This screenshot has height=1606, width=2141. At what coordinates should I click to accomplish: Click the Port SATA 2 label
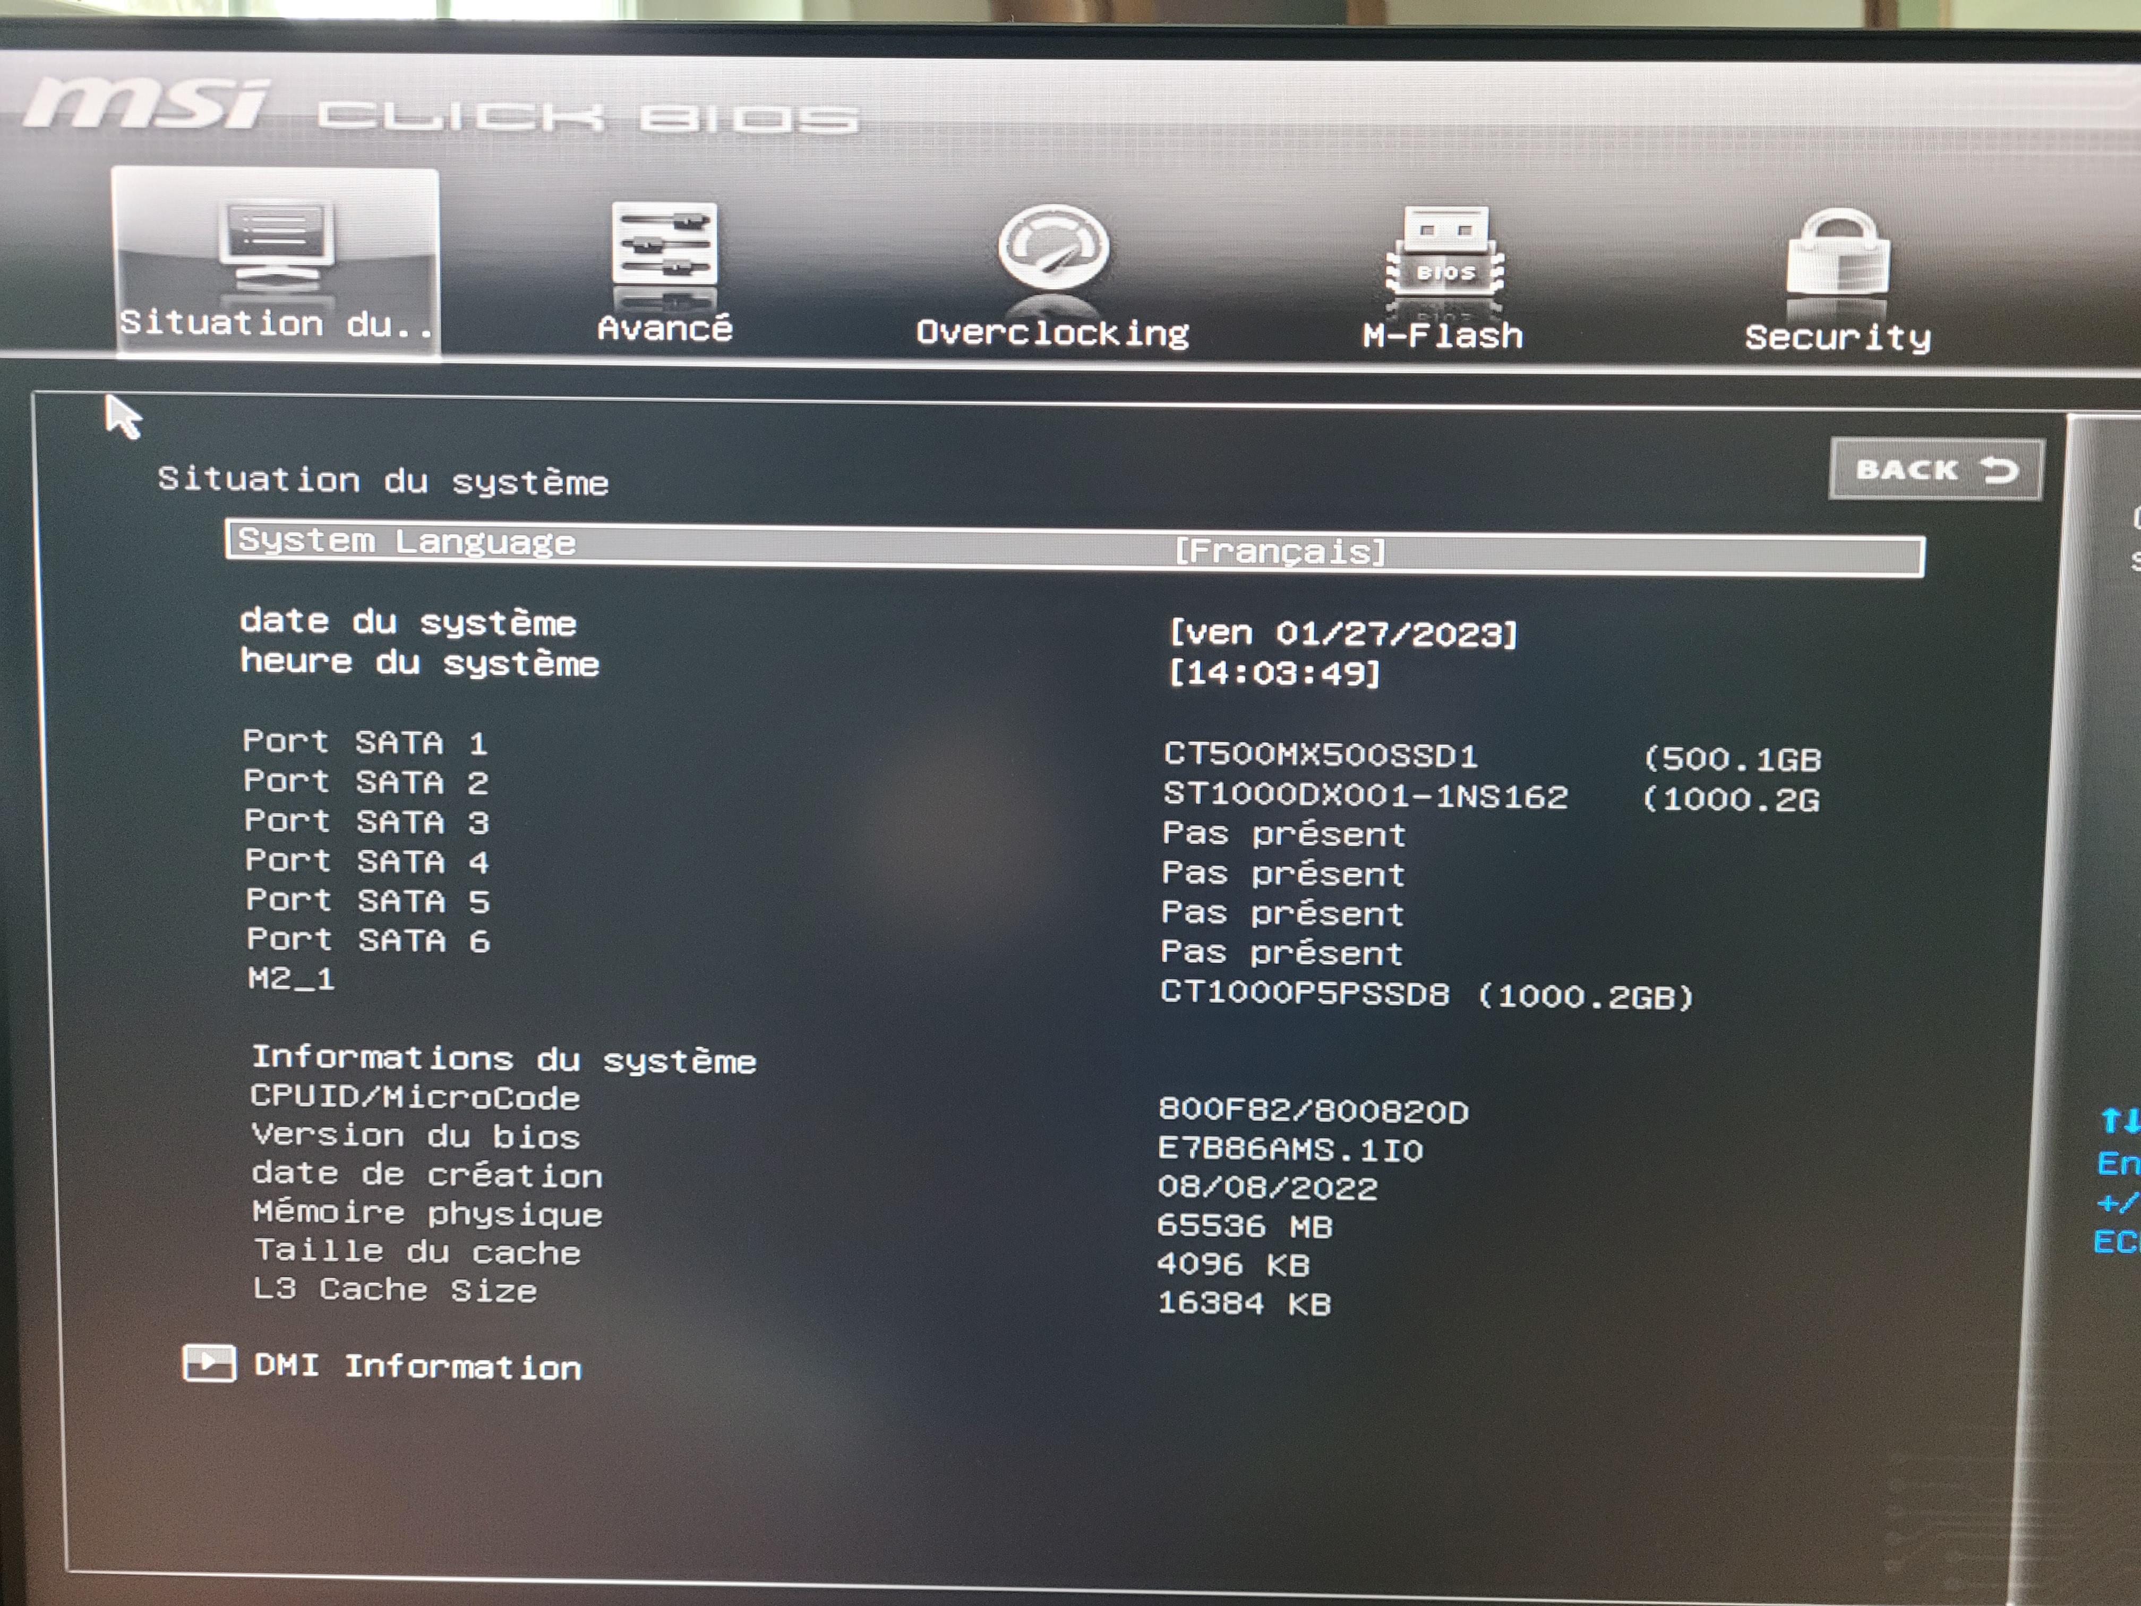click(366, 782)
